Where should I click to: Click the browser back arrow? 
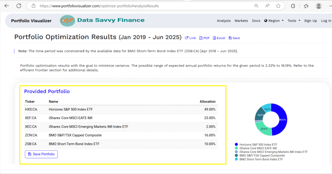7,6
